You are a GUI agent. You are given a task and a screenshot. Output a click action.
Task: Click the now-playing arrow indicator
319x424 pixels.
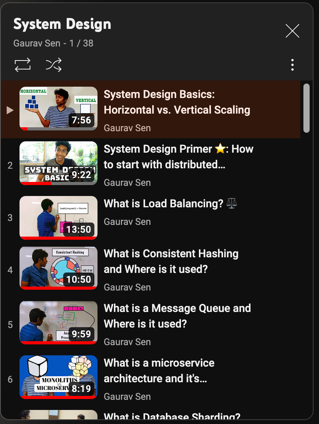9,110
